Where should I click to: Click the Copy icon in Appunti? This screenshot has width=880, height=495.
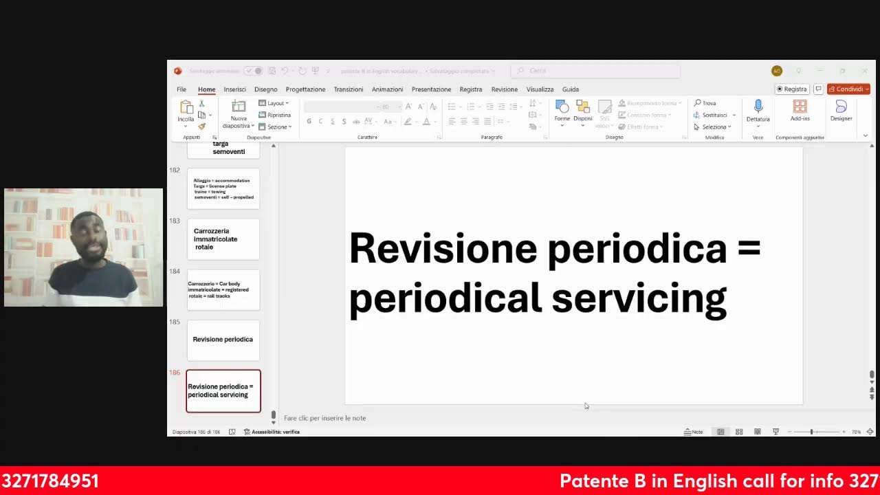pos(202,115)
